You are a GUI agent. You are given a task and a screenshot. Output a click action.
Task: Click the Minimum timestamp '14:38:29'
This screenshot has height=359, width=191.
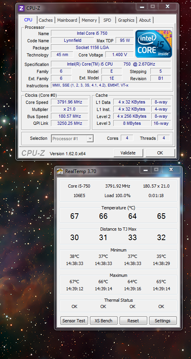click(x=161, y=263)
